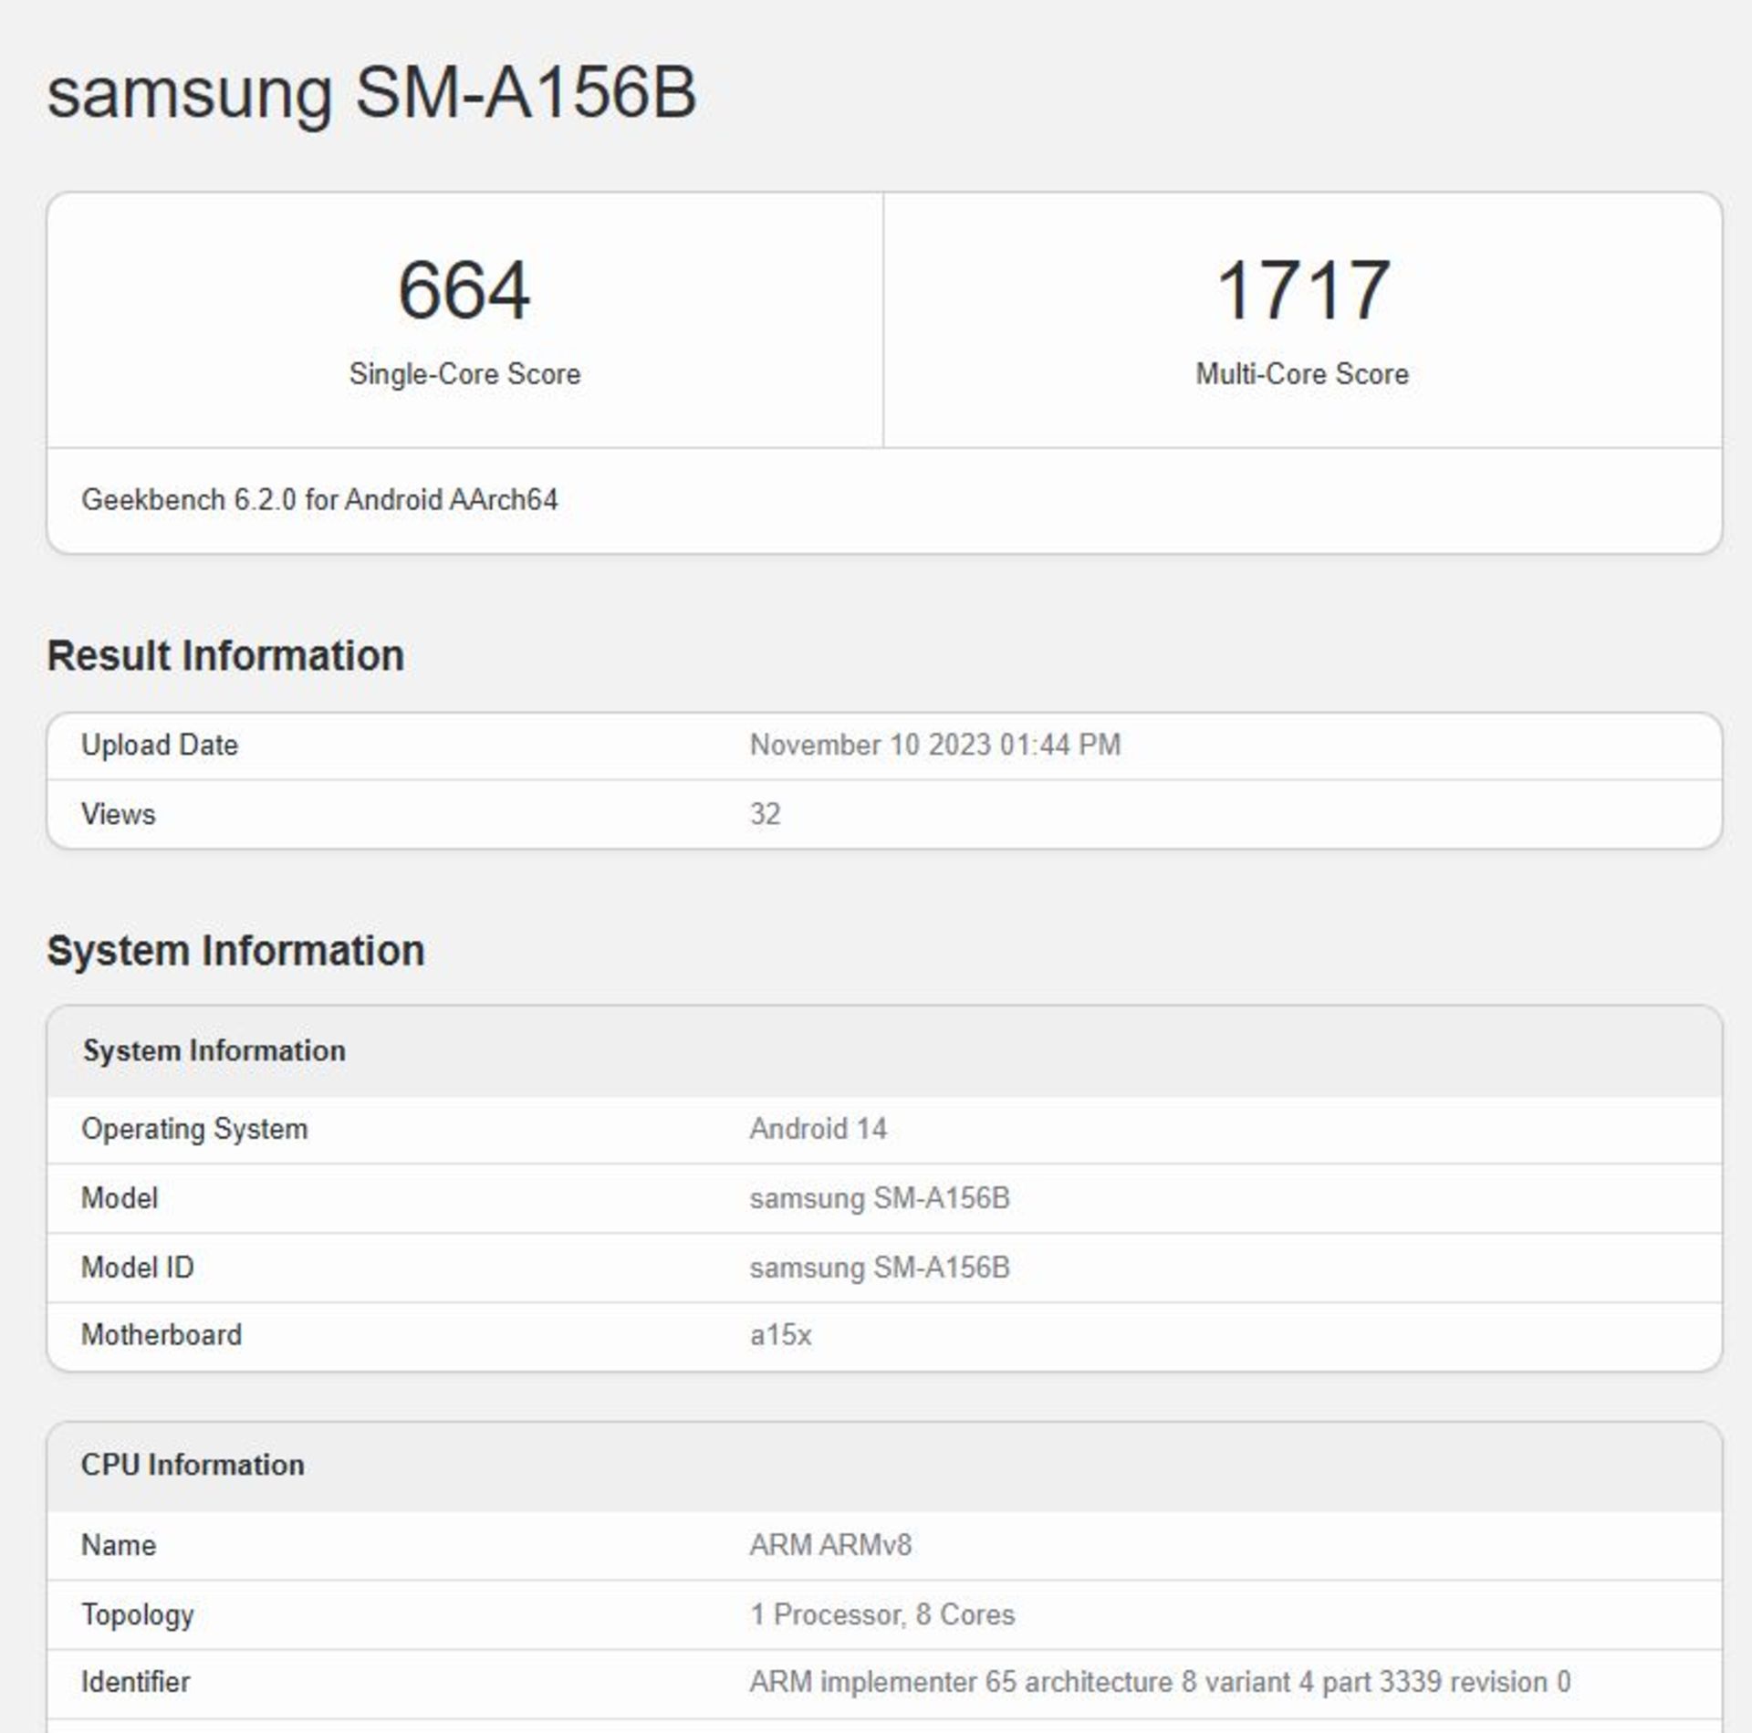Click the Android 14 value
The image size is (1752, 1733).
(818, 1129)
